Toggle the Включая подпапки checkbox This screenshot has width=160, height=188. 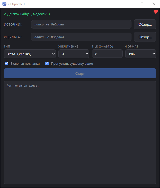pyautogui.click(x=7, y=63)
